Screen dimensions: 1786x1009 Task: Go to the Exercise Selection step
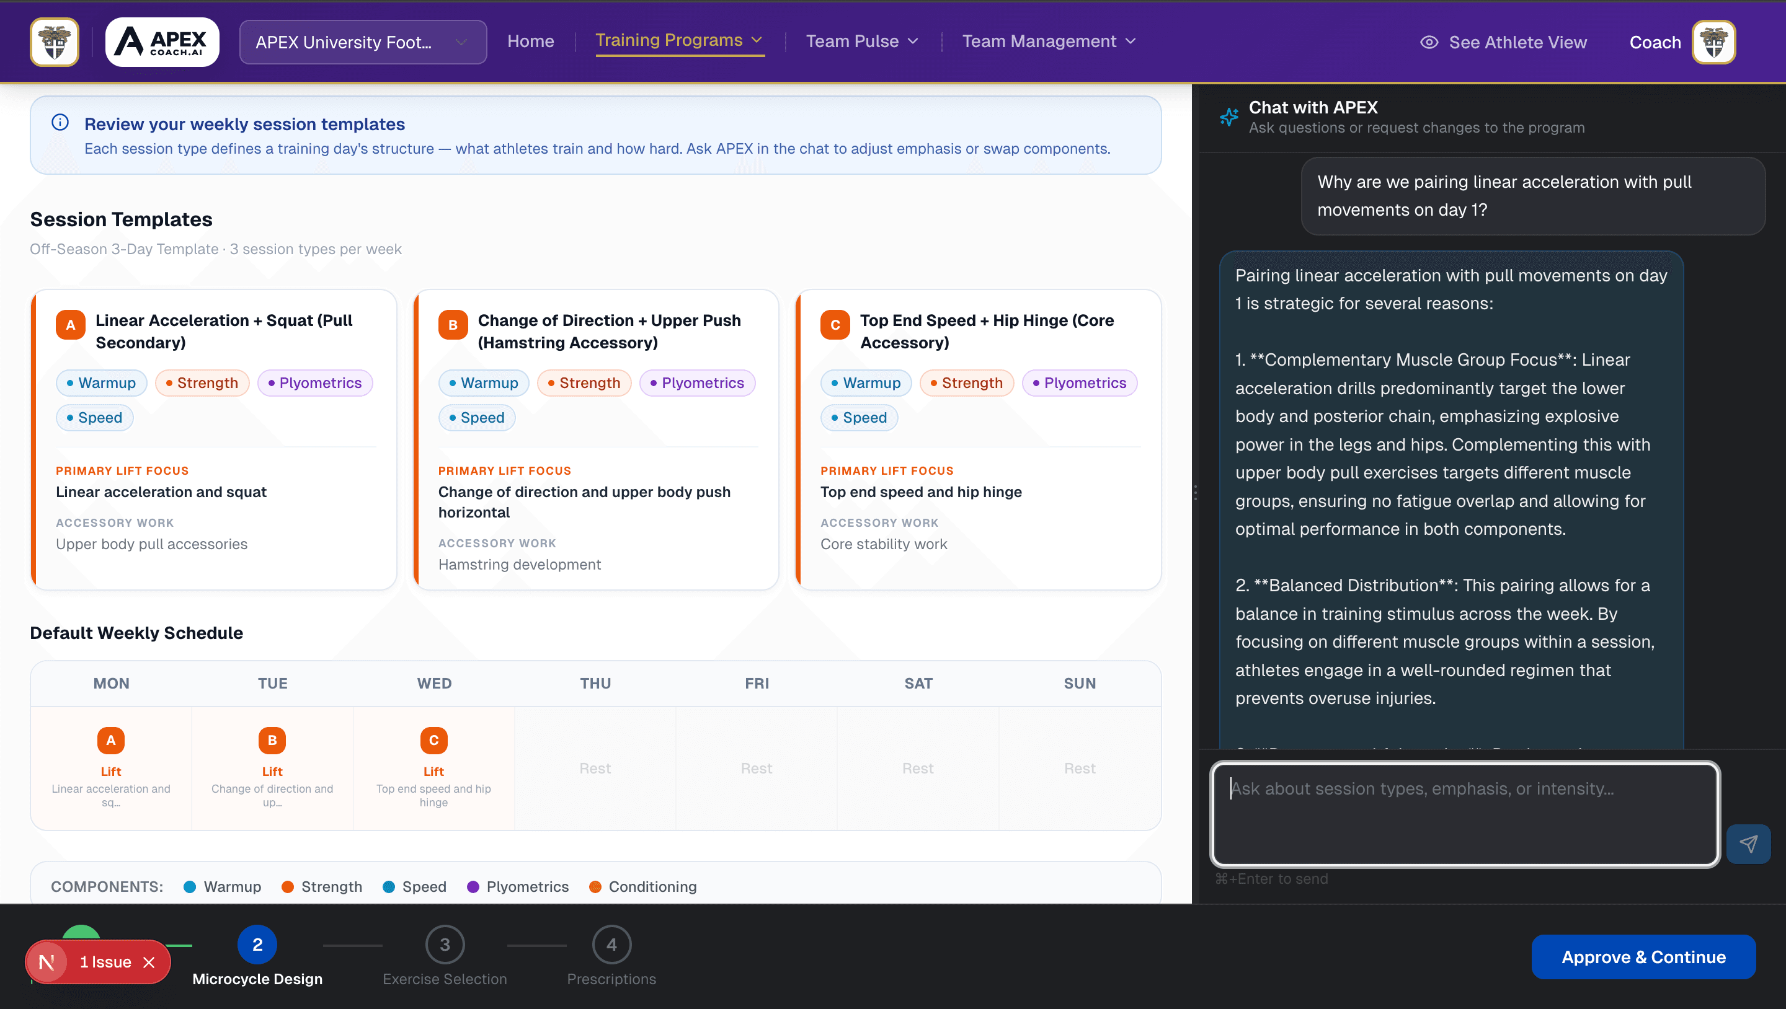click(x=445, y=944)
